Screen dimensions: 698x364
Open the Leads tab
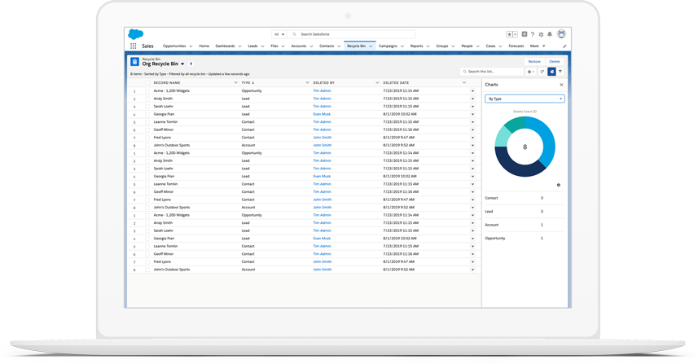[252, 46]
